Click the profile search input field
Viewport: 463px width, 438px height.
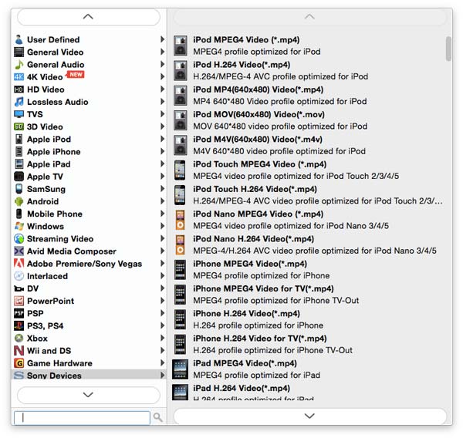(82, 418)
